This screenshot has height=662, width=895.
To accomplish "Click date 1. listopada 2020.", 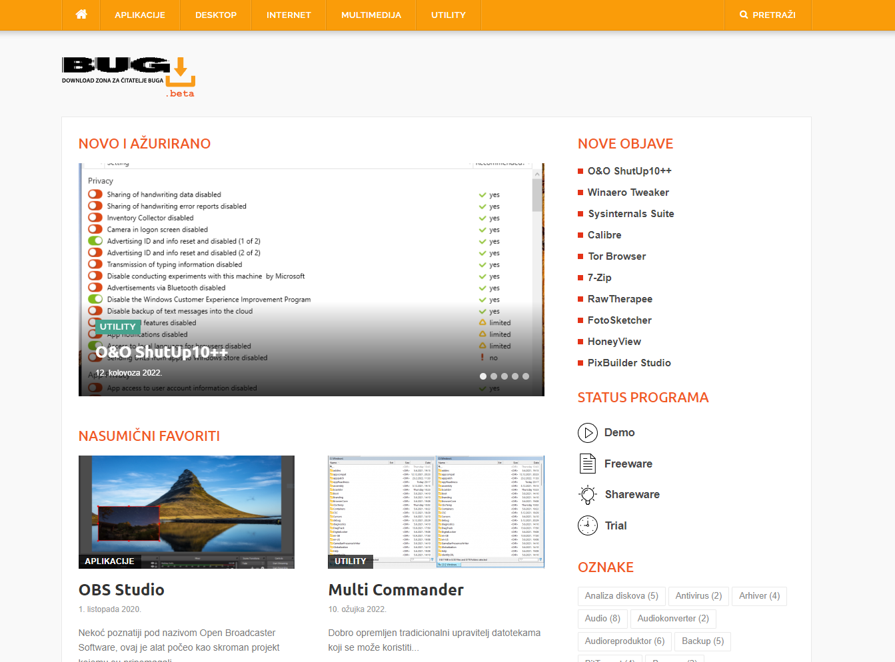I will coord(110,609).
